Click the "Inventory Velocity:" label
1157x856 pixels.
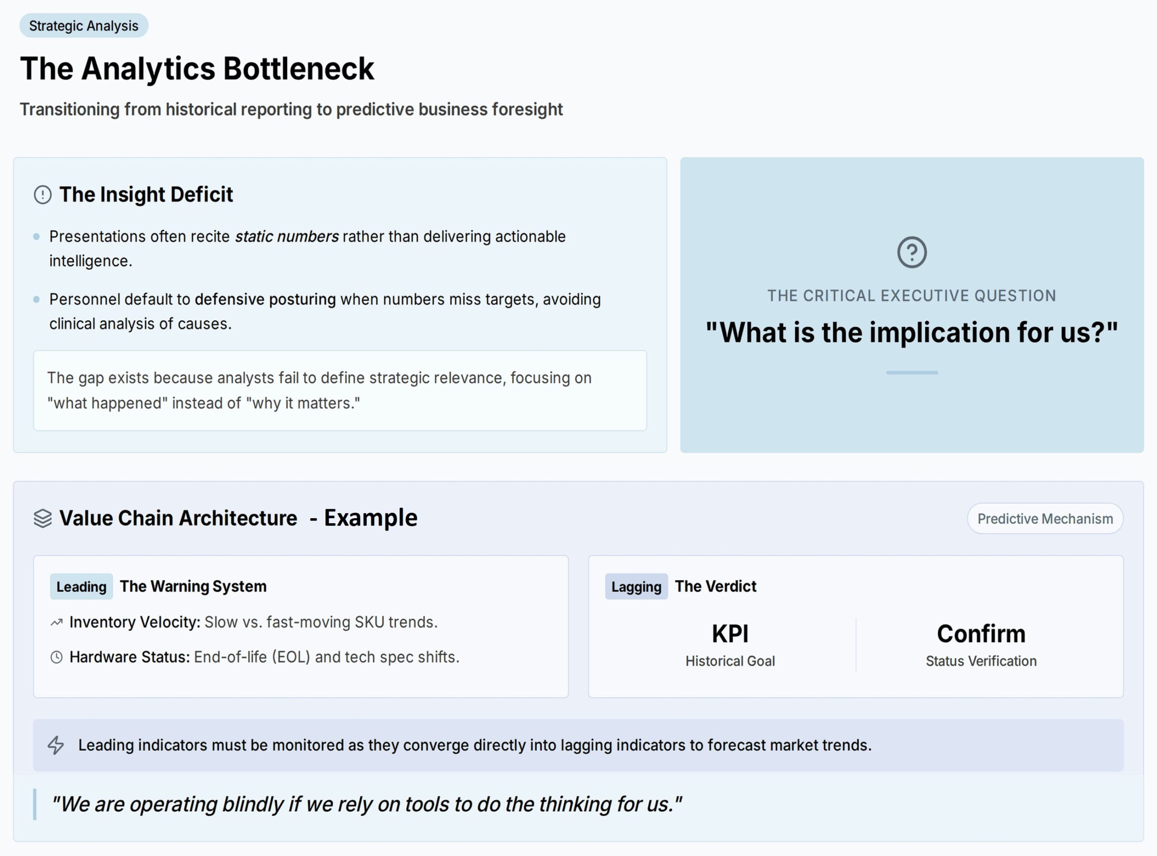click(x=135, y=622)
